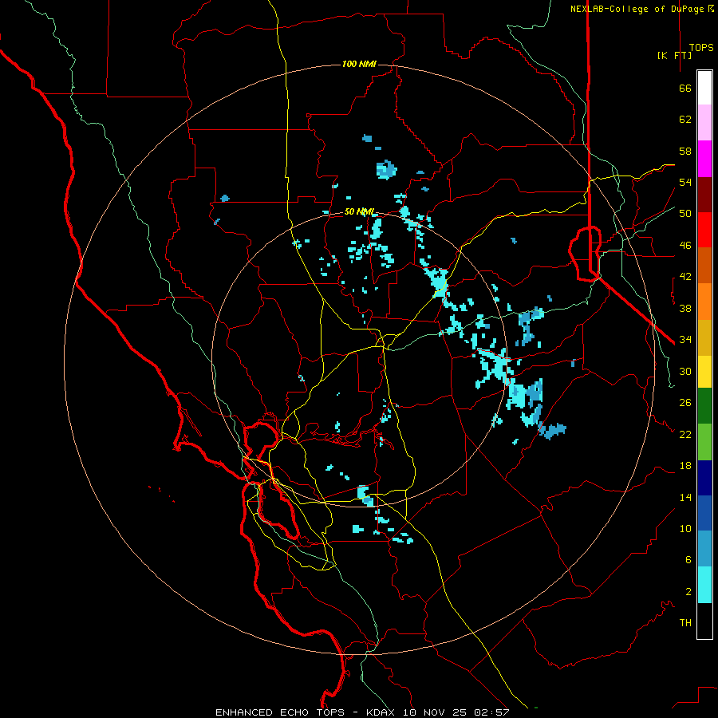The height and width of the screenshot is (718, 718).
Task: Click the legend value 22
Action: 685,434
